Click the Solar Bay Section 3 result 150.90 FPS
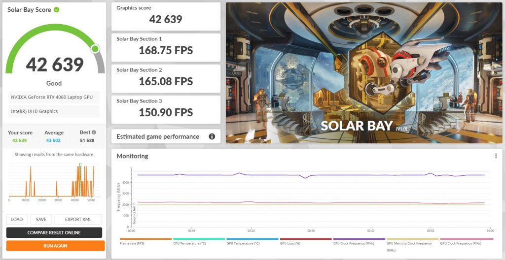 (x=166, y=112)
